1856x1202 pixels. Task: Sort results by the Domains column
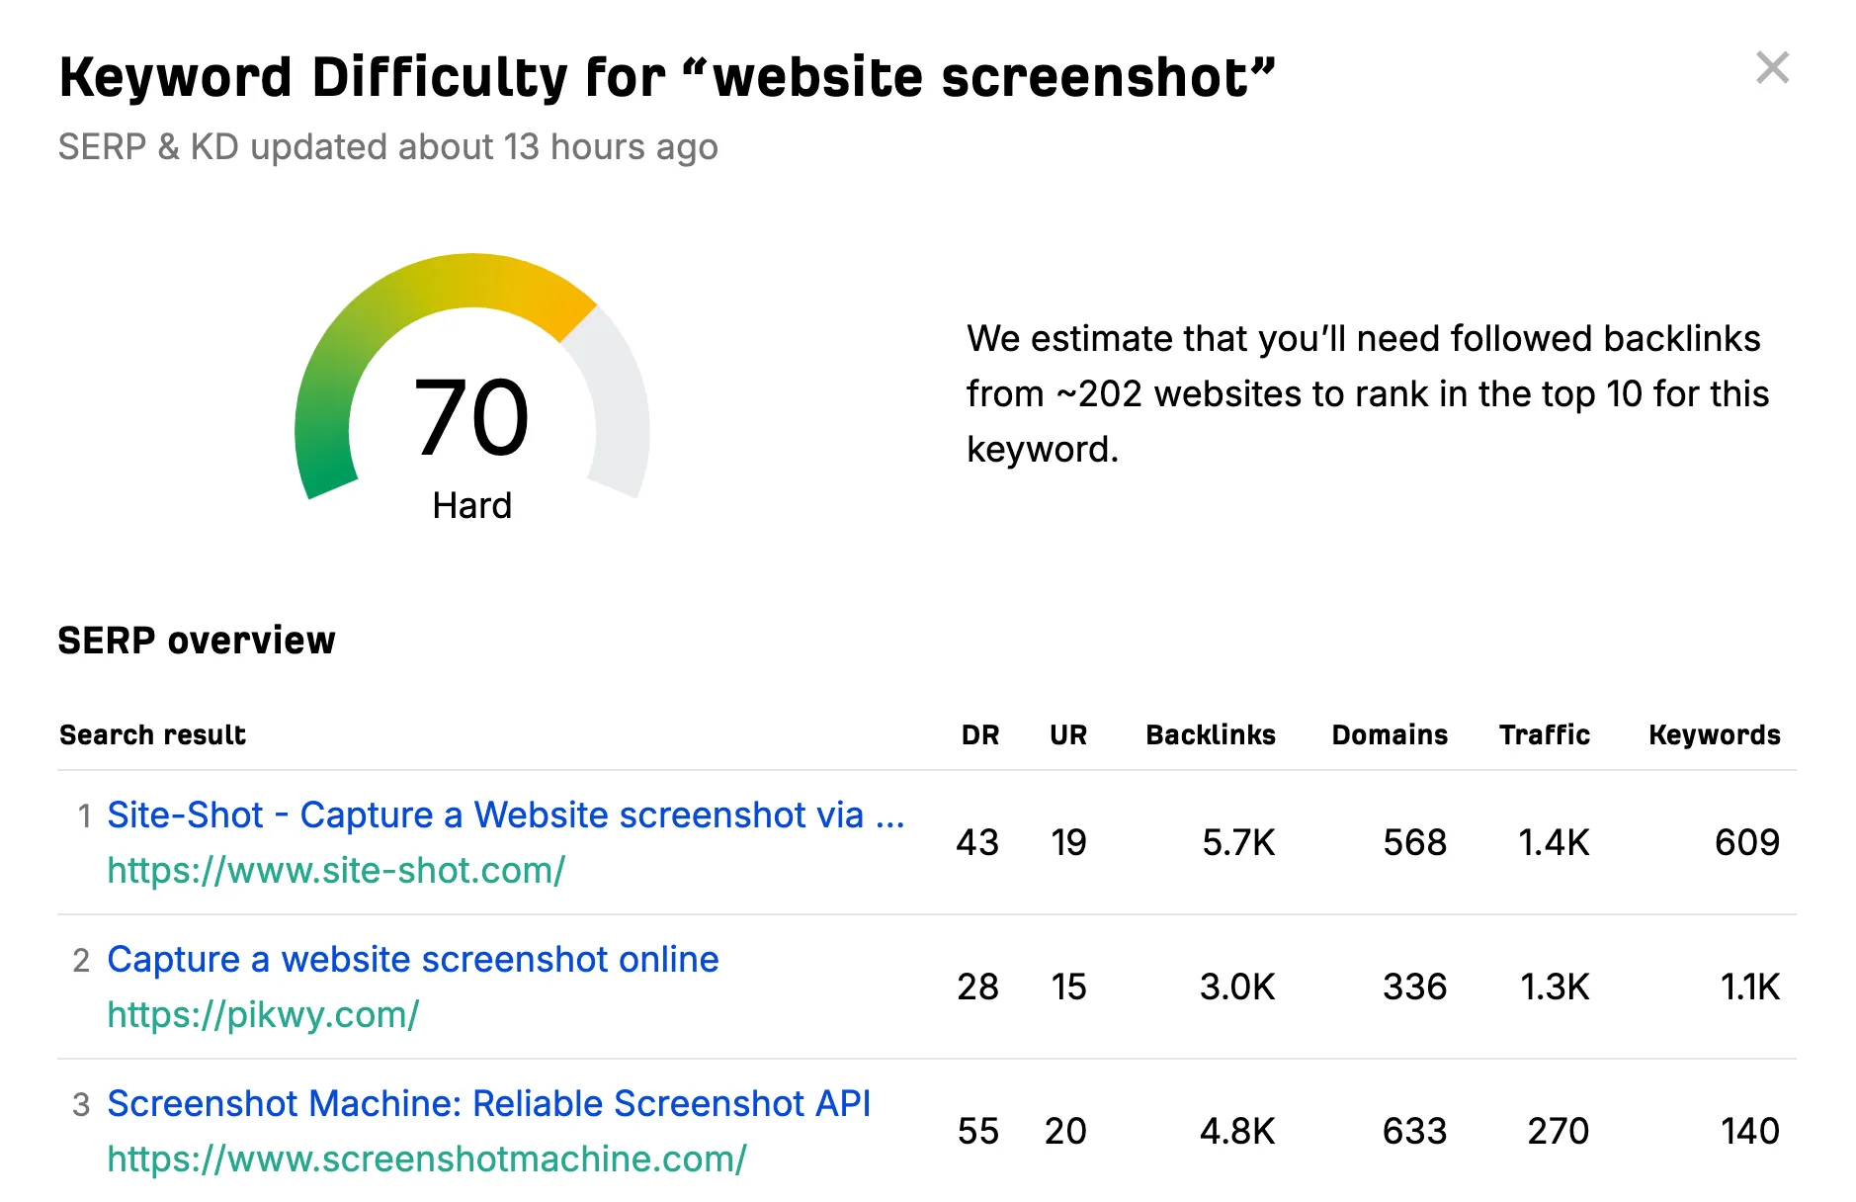pos(1390,734)
